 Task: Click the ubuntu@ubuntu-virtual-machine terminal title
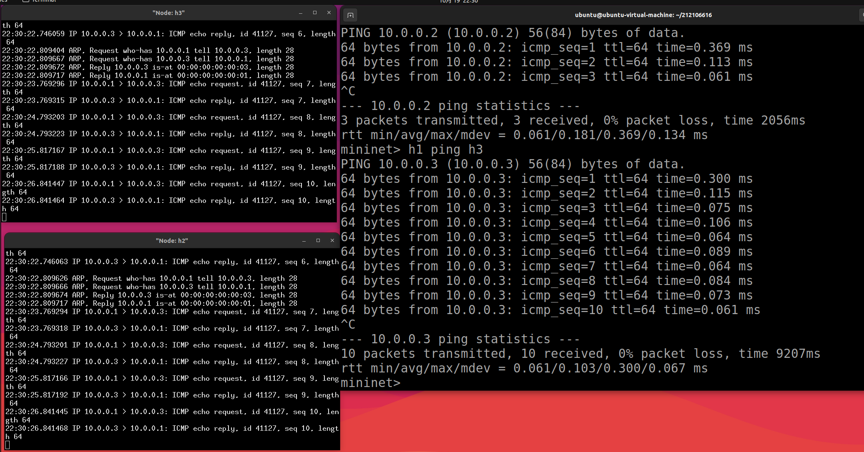[643, 15]
